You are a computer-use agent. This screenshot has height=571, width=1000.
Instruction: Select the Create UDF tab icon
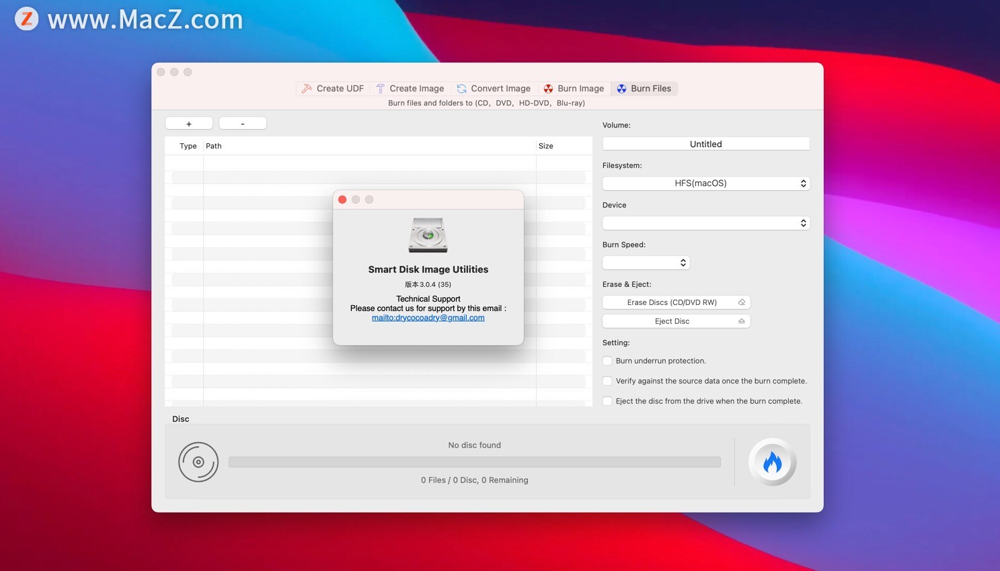[x=307, y=88]
